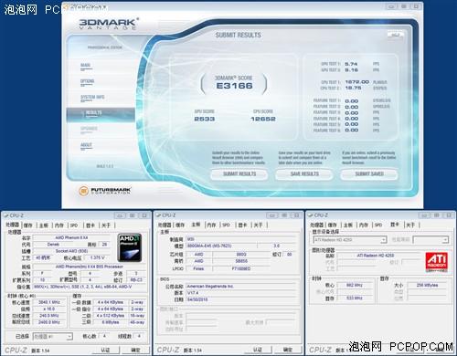This screenshot has width=457, height=356.
Task: Switch to 处理器 tab in right CPU-Z window
Action: pyautogui.click(x=317, y=225)
